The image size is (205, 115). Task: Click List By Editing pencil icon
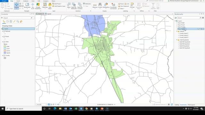pyautogui.click(x=14, y=21)
